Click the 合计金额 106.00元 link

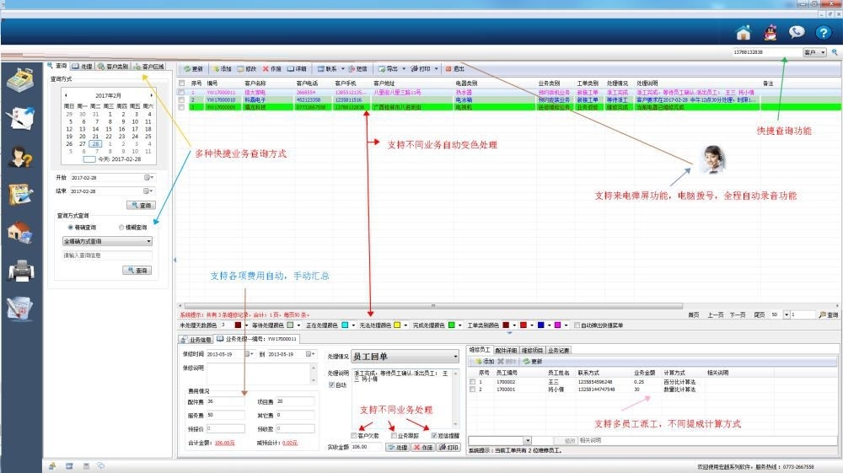(225, 443)
